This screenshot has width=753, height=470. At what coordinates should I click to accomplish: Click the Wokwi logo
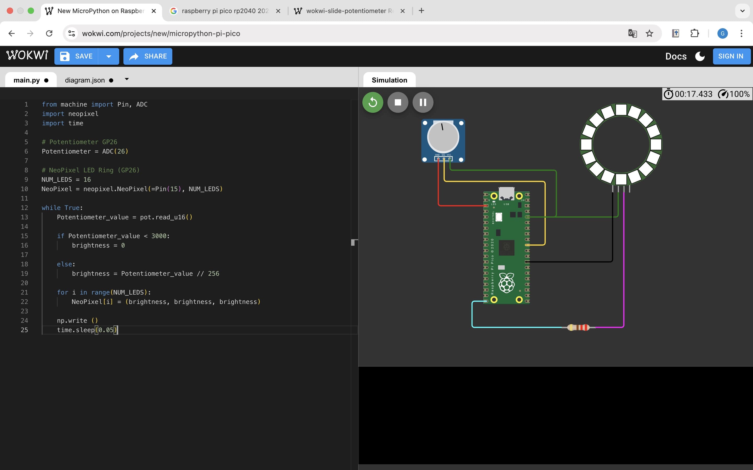click(x=27, y=55)
